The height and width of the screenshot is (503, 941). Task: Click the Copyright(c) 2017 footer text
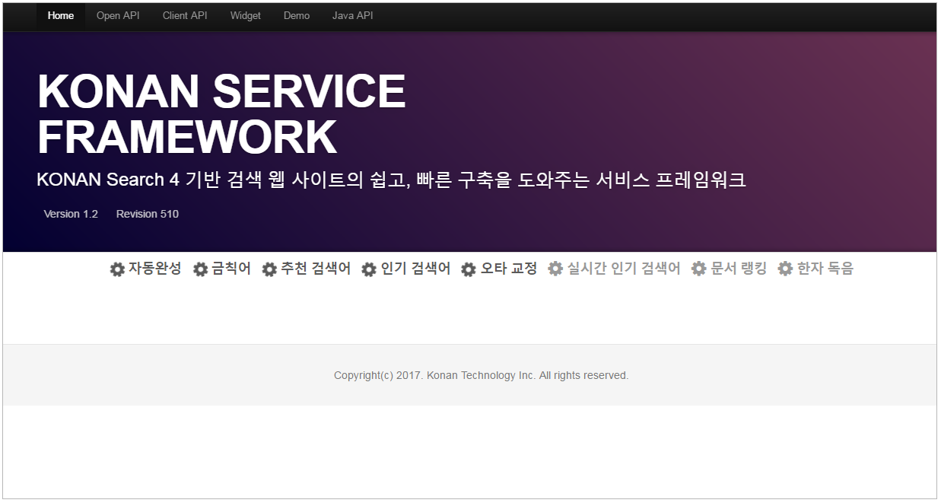point(481,375)
